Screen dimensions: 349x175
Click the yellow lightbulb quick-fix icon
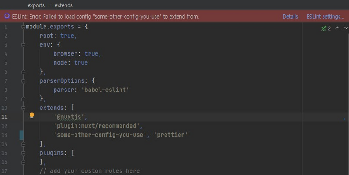(32, 115)
